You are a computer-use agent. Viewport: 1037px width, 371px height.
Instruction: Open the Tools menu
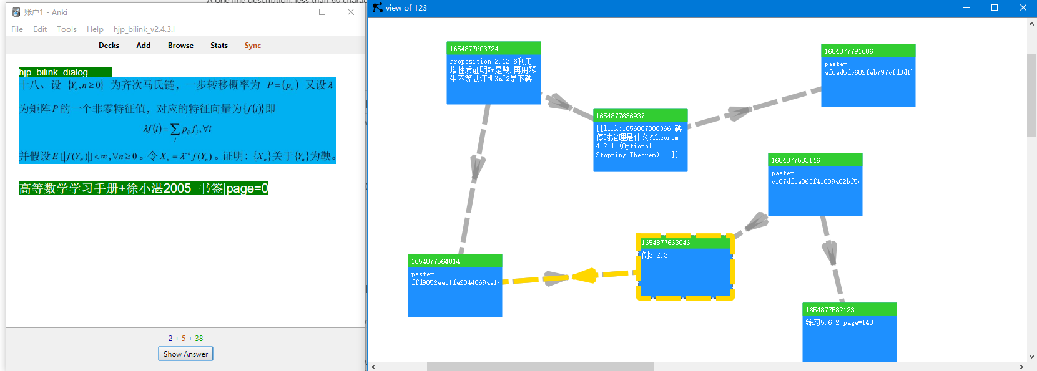click(x=66, y=29)
